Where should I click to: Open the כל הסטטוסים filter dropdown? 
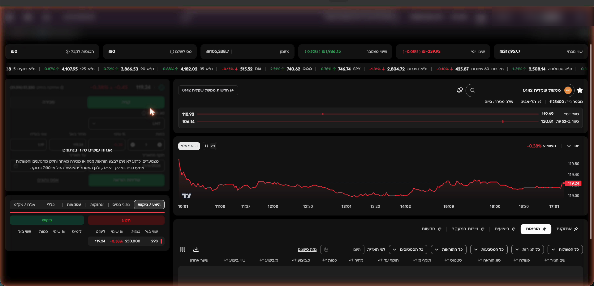tap(408, 250)
